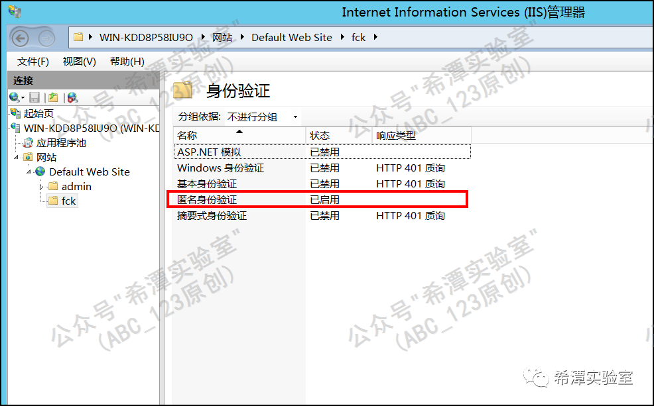Click WIN-KDD8P58IU9O in the breadcrumb
Image resolution: width=654 pixels, height=406 pixels.
146,38
